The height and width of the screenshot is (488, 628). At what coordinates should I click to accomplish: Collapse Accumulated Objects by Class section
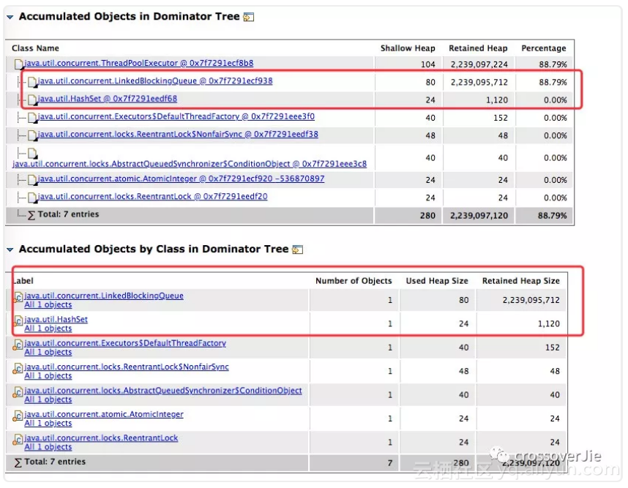pos(10,249)
